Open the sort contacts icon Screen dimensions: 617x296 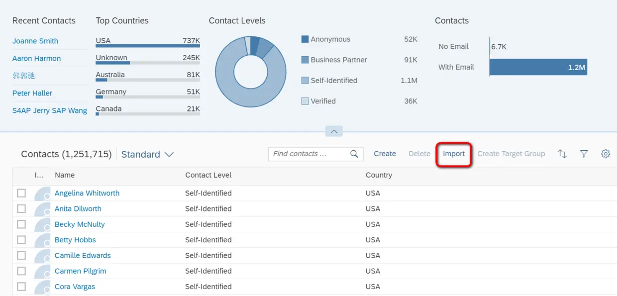pos(562,154)
